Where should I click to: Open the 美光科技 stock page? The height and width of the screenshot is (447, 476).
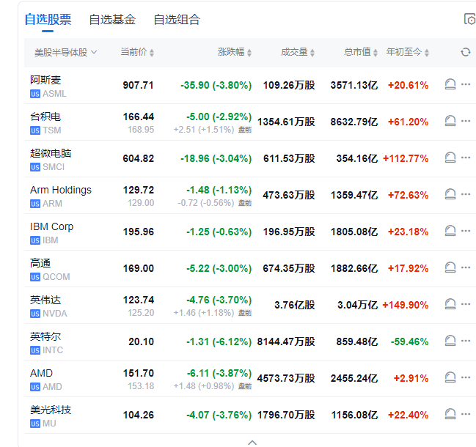[51, 410]
